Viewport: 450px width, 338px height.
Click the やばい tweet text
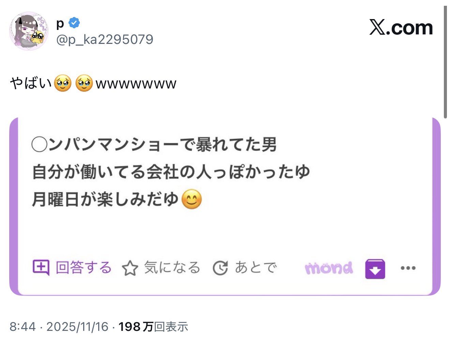(x=31, y=83)
